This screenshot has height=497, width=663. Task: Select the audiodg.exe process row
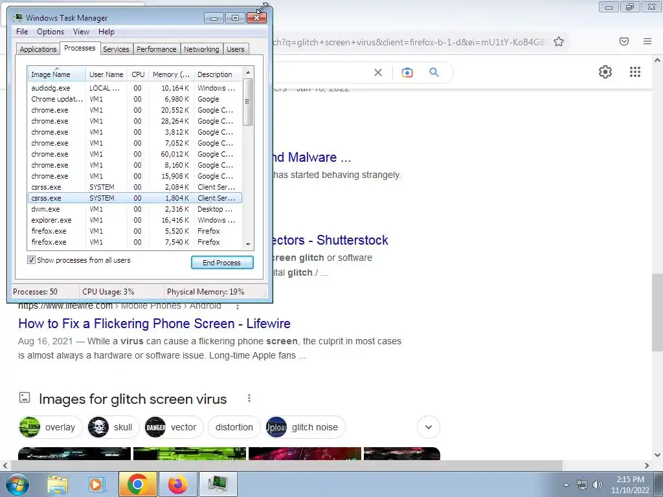pyautogui.click(x=135, y=88)
